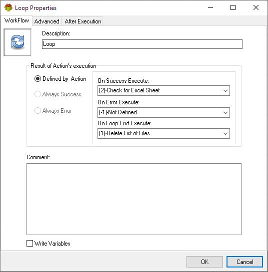This screenshot has width=268, height=272.
Task: Confirm with the OK button
Action: (204, 262)
